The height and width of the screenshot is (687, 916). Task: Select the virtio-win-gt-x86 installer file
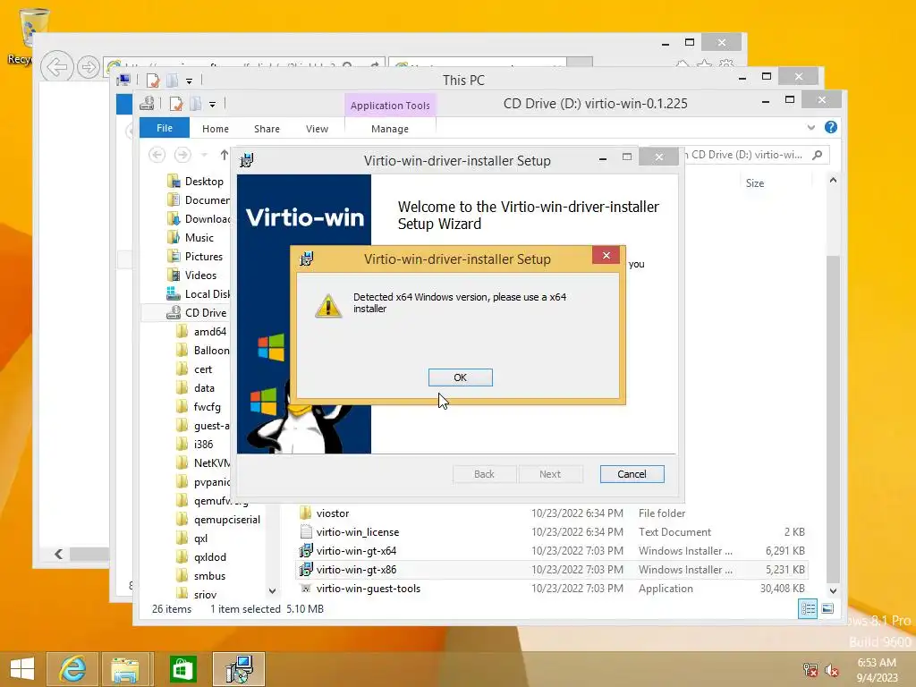pyautogui.click(x=551, y=569)
